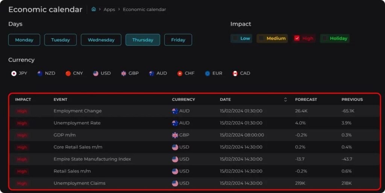
Task: Click the Retail Sales m/m event
Action: [72, 171]
